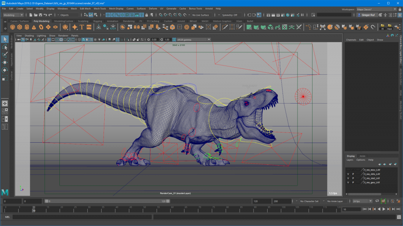Click the Redo arrow icon
This screenshot has width=403, height=226.
click(50, 15)
